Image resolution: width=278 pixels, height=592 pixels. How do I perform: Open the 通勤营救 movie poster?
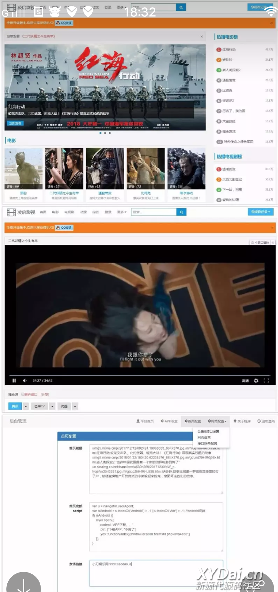[105, 168]
